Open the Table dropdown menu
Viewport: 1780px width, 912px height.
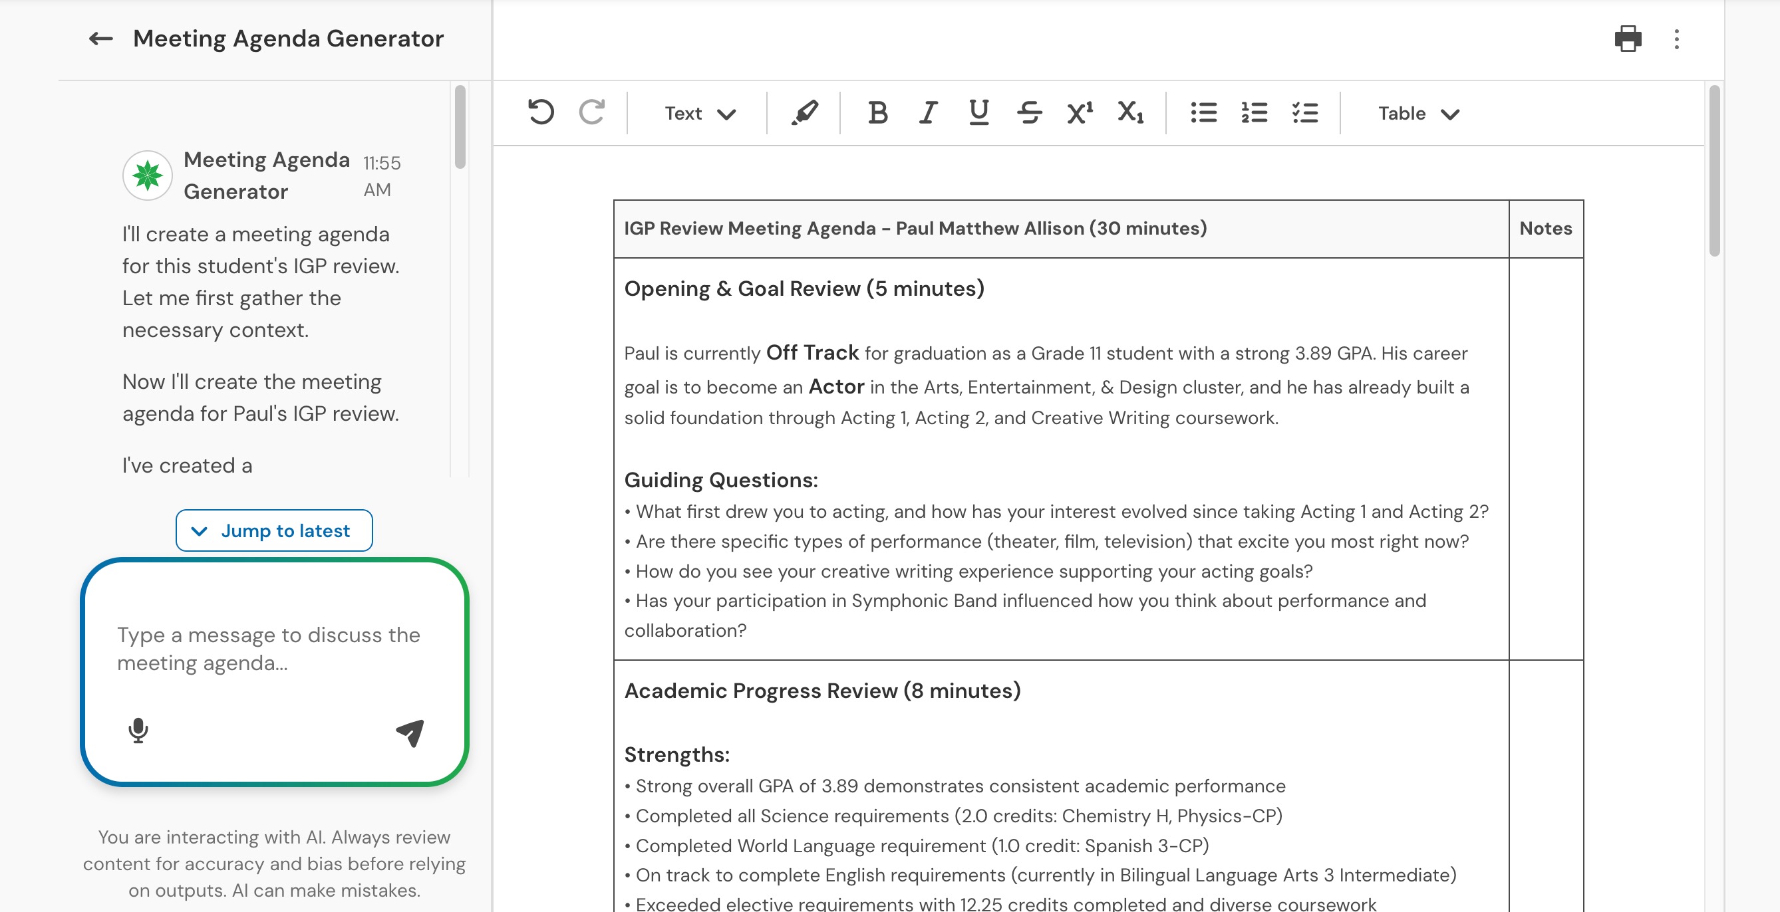click(1419, 113)
